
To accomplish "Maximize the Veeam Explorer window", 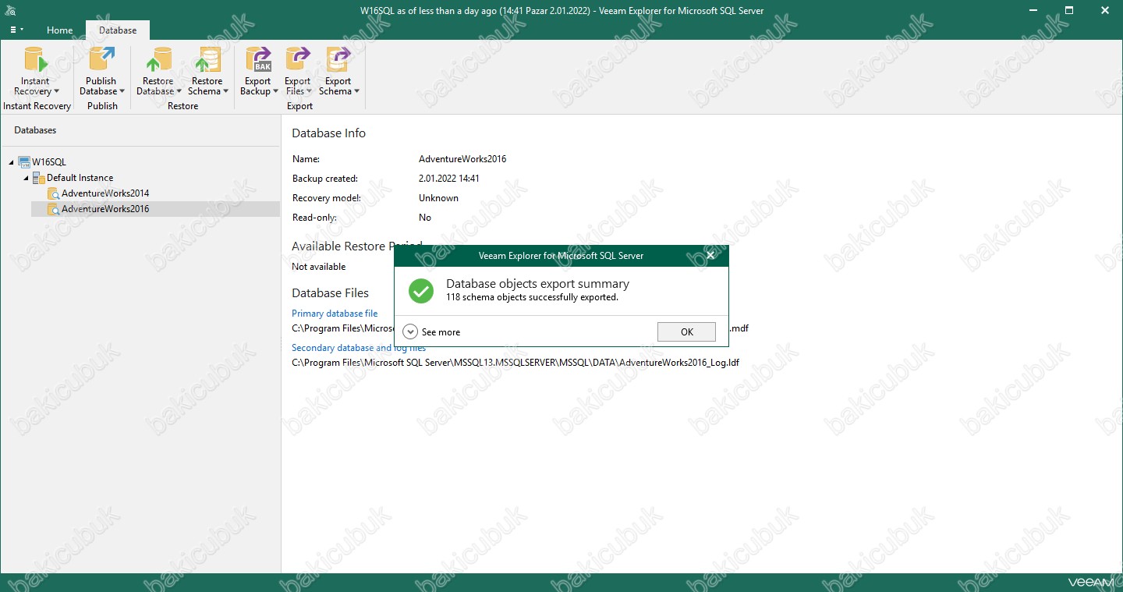I will point(1069,10).
